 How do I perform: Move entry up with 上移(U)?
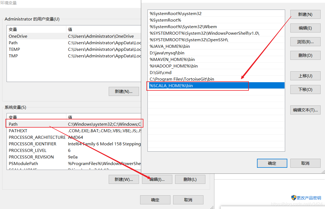(x=305, y=76)
